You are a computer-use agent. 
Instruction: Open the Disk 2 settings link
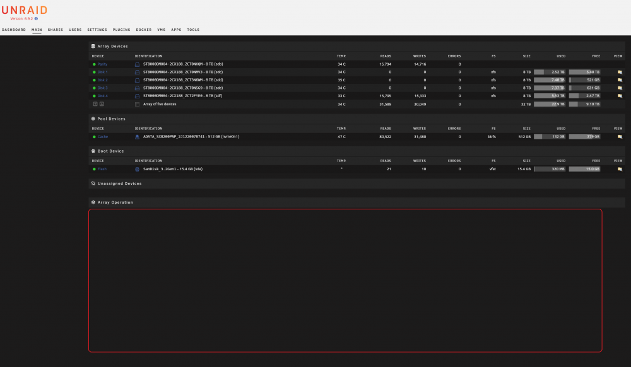pos(103,80)
